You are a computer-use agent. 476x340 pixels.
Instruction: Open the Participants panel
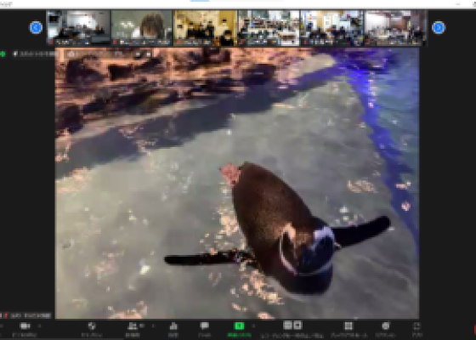click(133, 326)
